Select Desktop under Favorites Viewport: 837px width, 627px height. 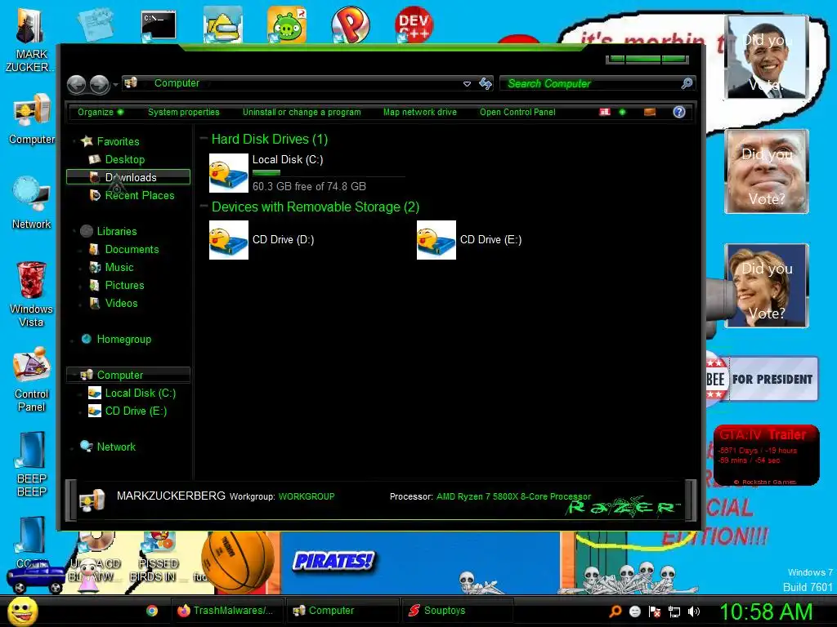click(125, 159)
